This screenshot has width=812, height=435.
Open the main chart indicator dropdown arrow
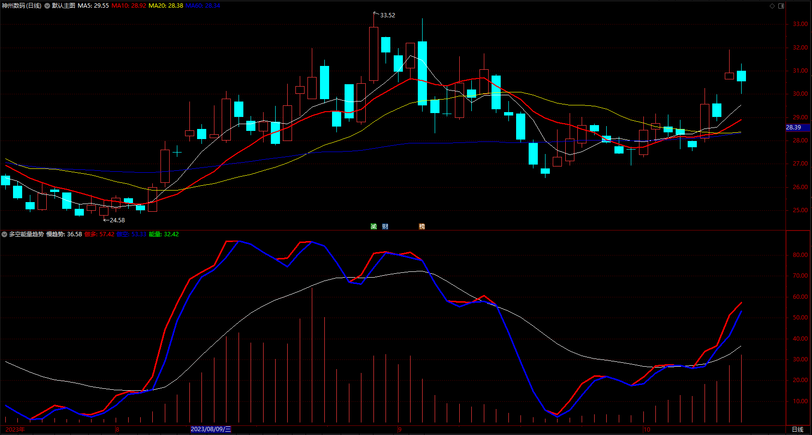coord(47,6)
